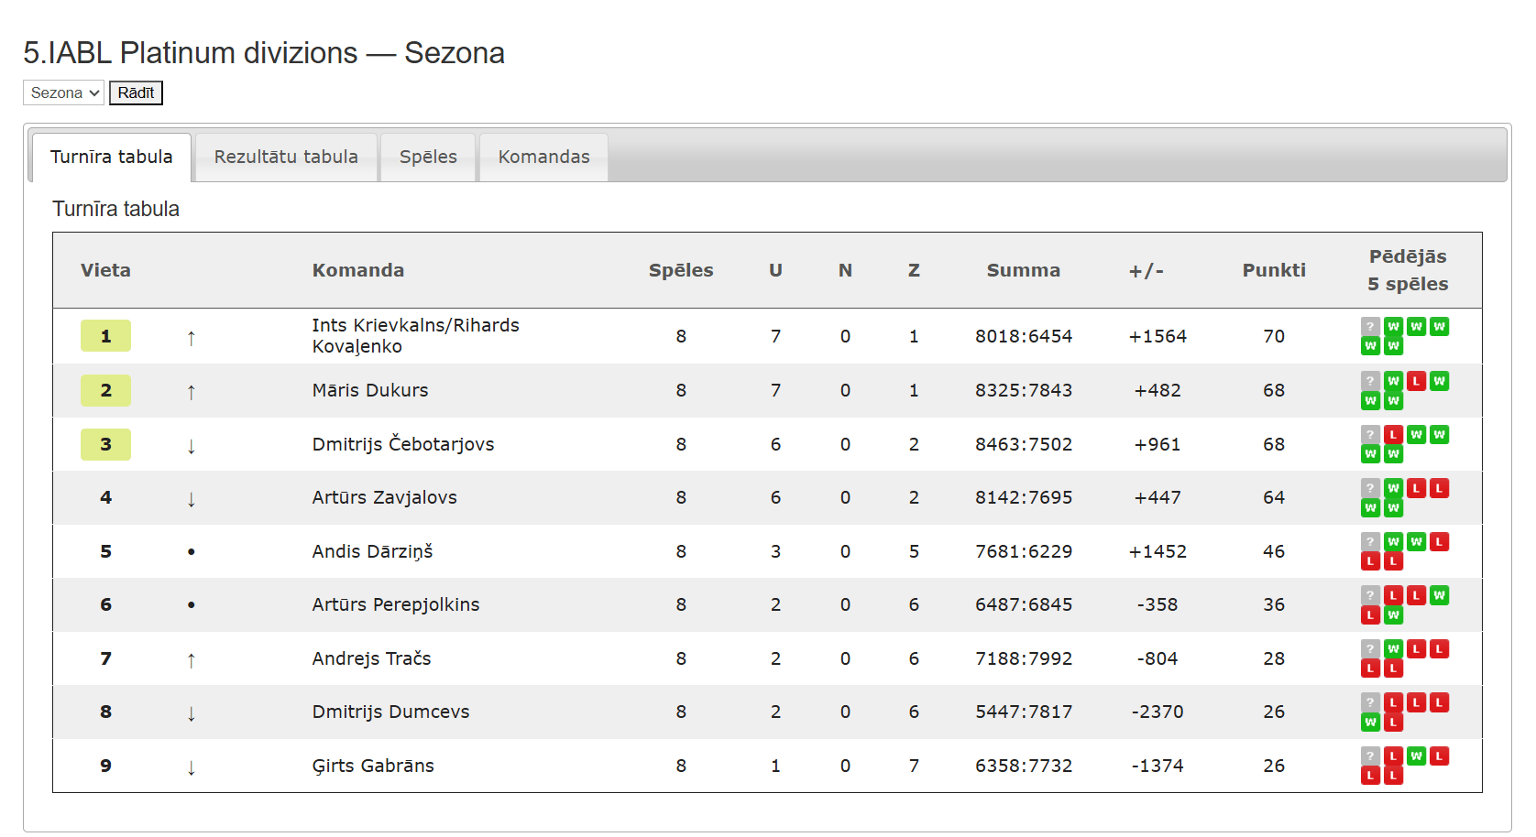Screen dimensions: 1536x837
Task: Click the Rādīt button
Action: (136, 92)
